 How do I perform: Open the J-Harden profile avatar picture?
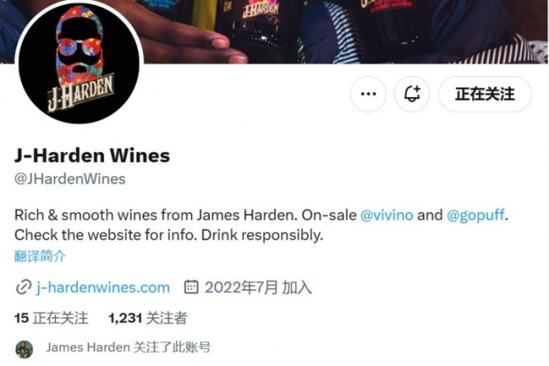pyautogui.click(x=79, y=62)
